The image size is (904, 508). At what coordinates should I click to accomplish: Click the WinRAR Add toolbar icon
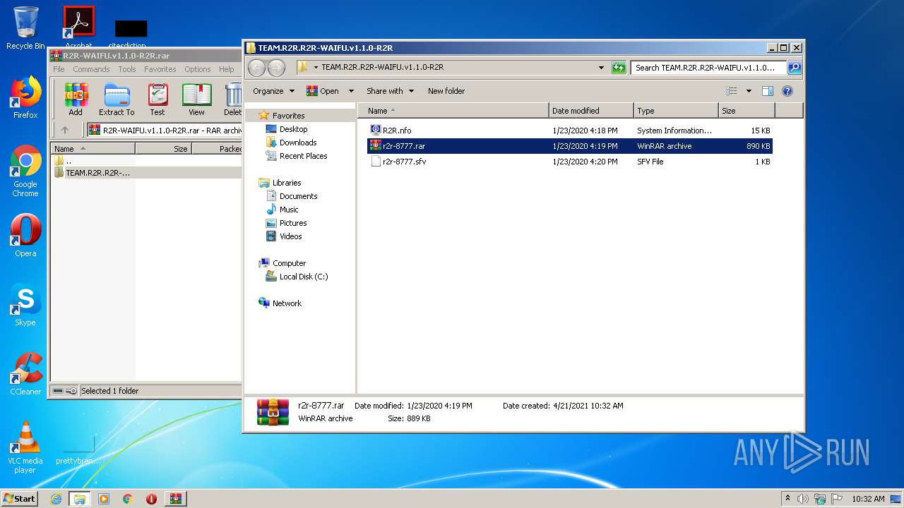[76, 99]
